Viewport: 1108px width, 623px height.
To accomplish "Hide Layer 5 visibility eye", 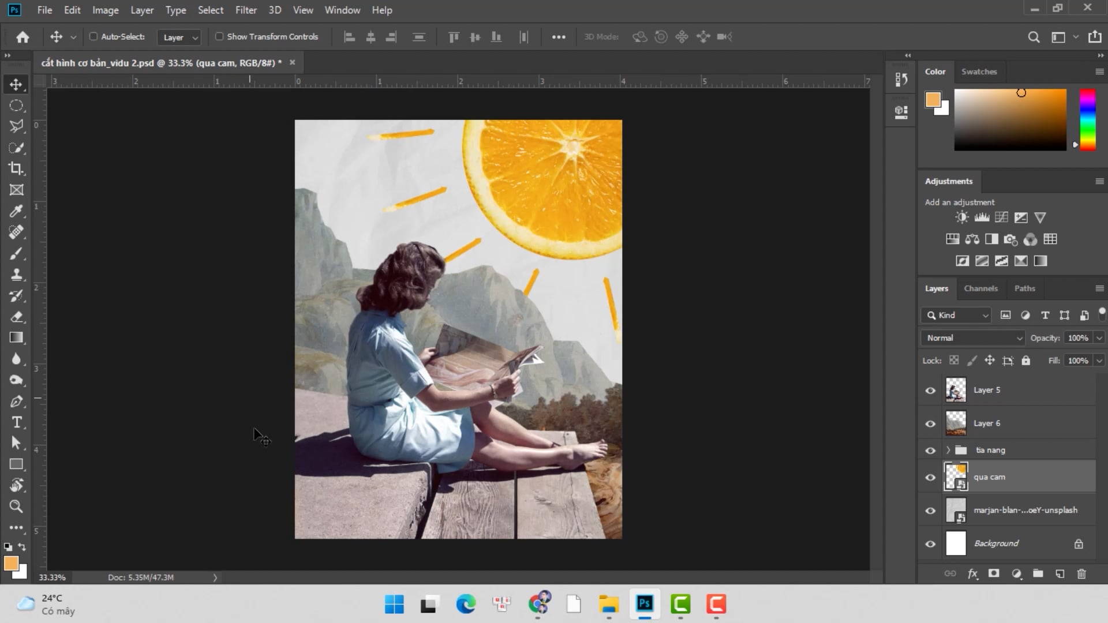I will point(930,391).
